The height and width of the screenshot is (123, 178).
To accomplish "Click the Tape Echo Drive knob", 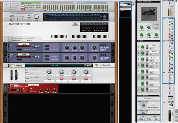I will pos(86,72).
